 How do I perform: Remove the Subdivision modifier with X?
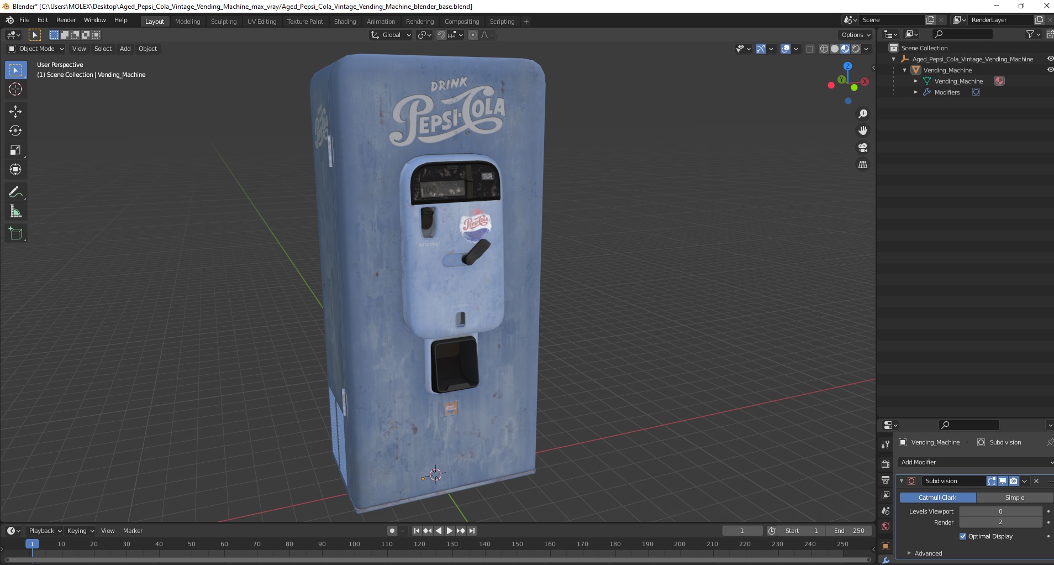1036,481
